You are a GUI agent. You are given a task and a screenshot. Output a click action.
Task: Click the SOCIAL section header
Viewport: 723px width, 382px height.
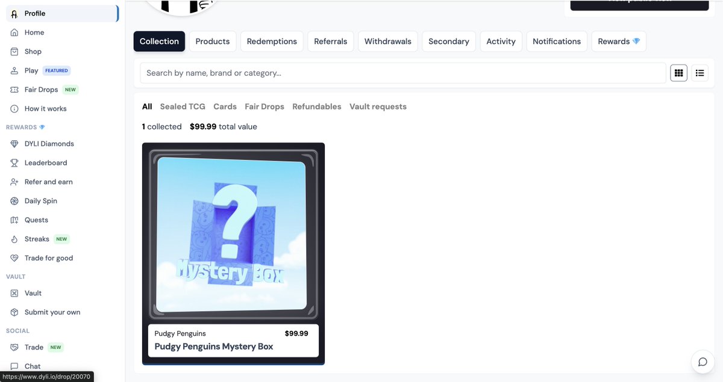[17, 331]
